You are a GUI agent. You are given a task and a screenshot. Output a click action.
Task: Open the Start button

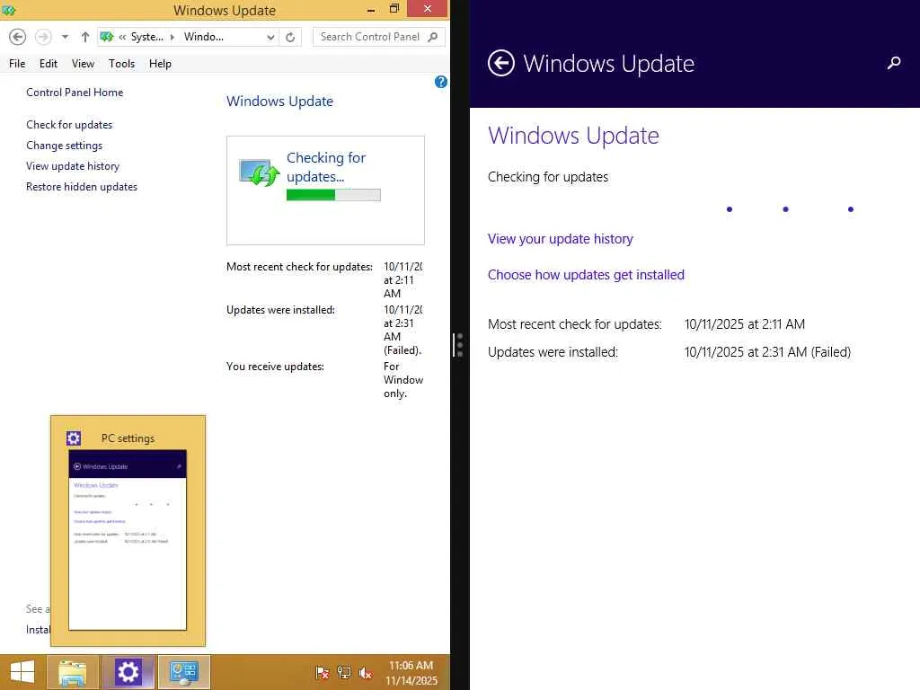(22, 672)
